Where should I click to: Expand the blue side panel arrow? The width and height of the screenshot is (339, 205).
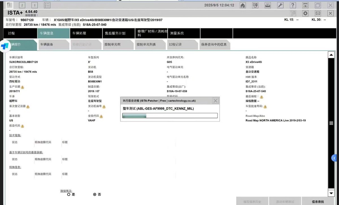point(334,158)
